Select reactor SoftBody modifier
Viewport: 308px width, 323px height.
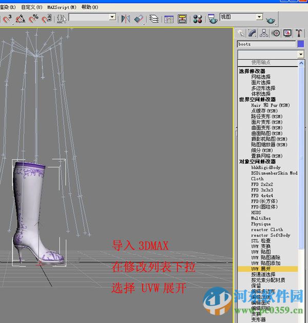(x=271, y=235)
